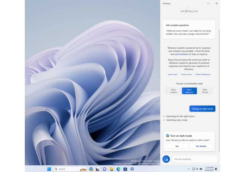The height and width of the screenshot is (172, 245).
Task: Open Windows Copilot Preview from taskbar
Action: click(91, 169)
